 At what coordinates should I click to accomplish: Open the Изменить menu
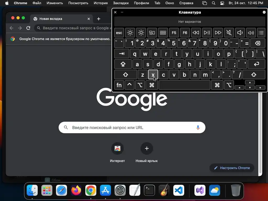55,3
